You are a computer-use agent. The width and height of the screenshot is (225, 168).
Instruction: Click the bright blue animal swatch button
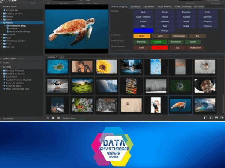click(x=141, y=31)
